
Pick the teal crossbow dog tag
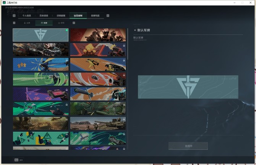point(98,138)
